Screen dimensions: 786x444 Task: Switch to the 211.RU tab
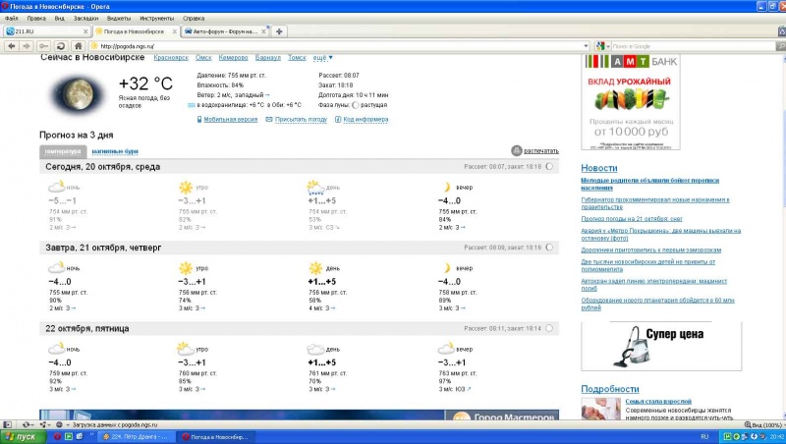(46, 31)
